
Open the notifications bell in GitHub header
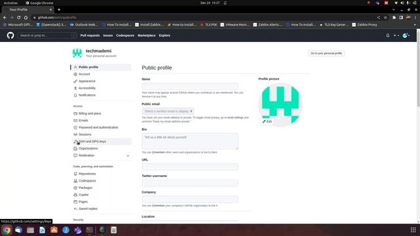pos(388,35)
